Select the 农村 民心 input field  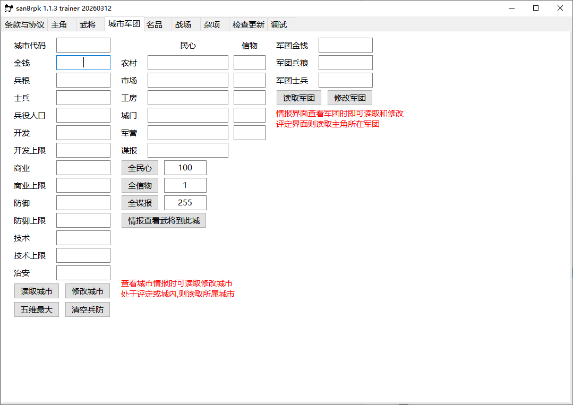coord(188,63)
